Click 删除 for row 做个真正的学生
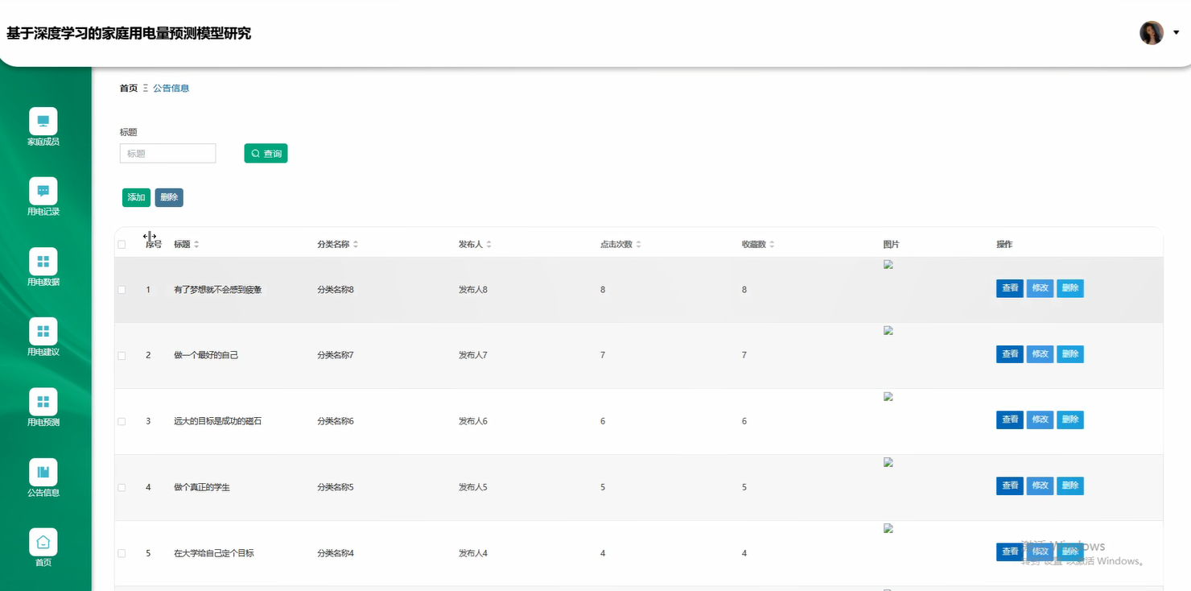 pyautogui.click(x=1069, y=486)
